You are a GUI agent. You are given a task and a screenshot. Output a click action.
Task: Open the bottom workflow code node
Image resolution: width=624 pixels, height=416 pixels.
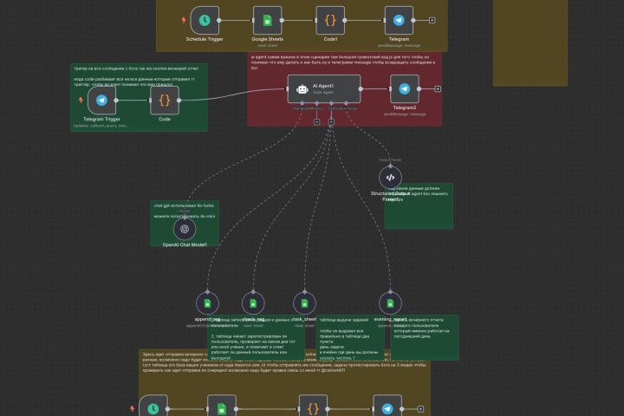point(313,406)
